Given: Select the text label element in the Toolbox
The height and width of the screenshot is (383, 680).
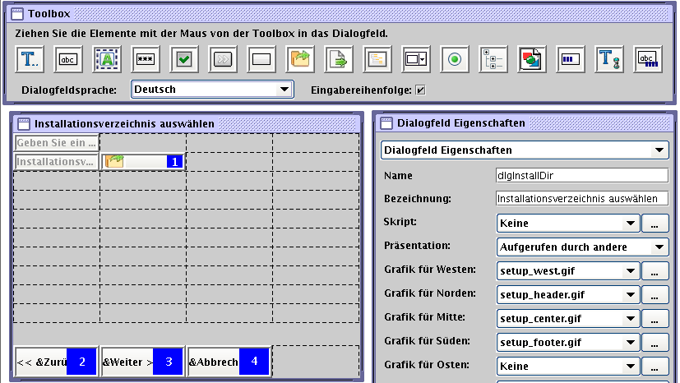Looking at the screenshot, I should click(30, 59).
